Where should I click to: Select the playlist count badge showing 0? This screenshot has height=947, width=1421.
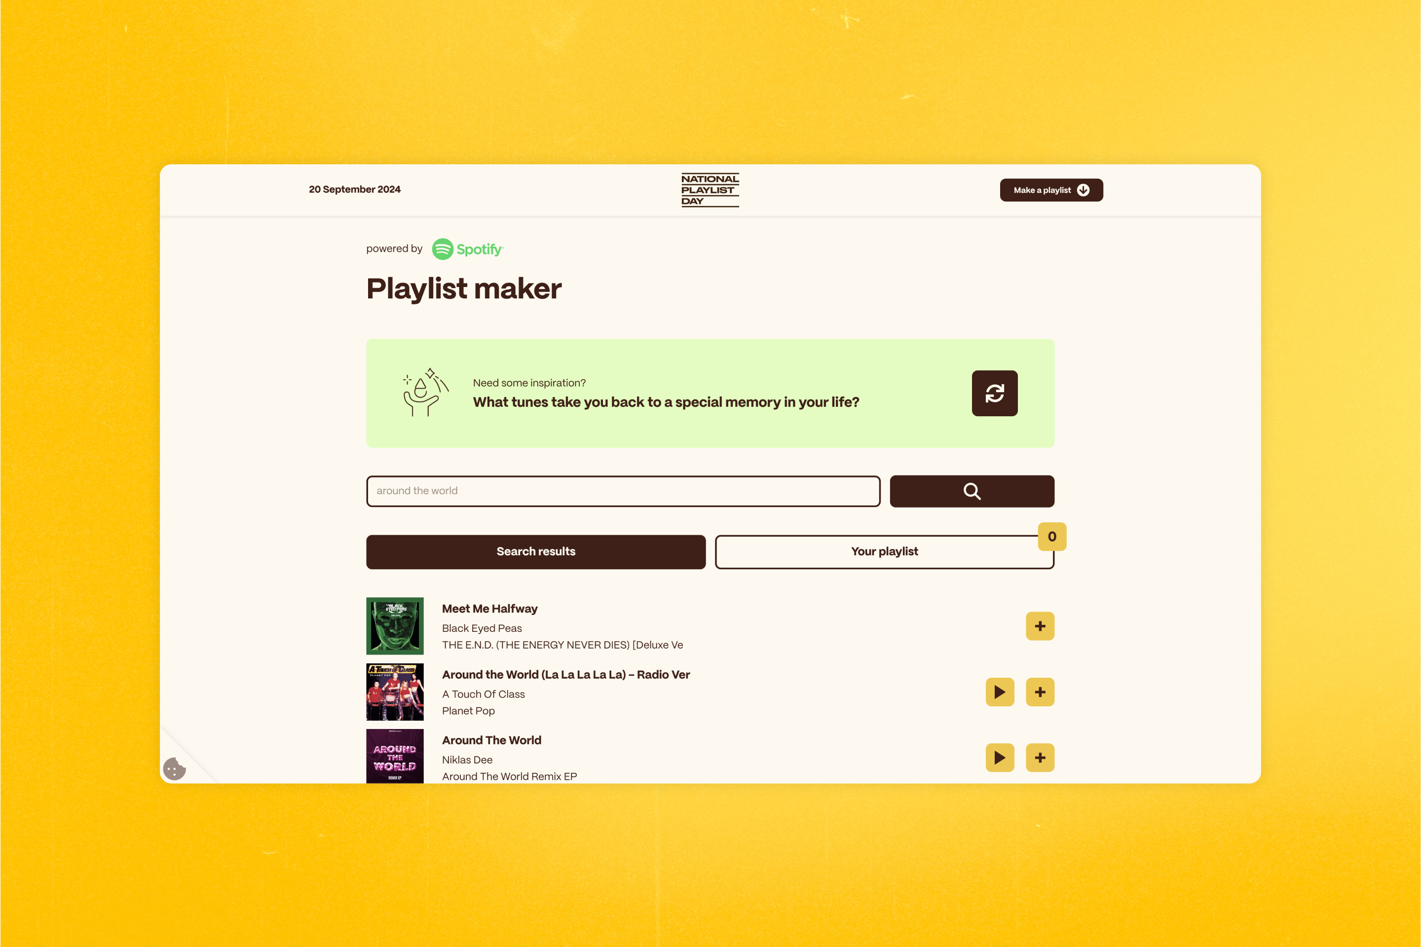tap(1052, 535)
